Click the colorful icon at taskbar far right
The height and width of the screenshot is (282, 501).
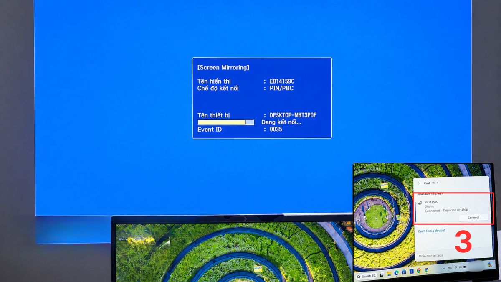click(489, 265)
